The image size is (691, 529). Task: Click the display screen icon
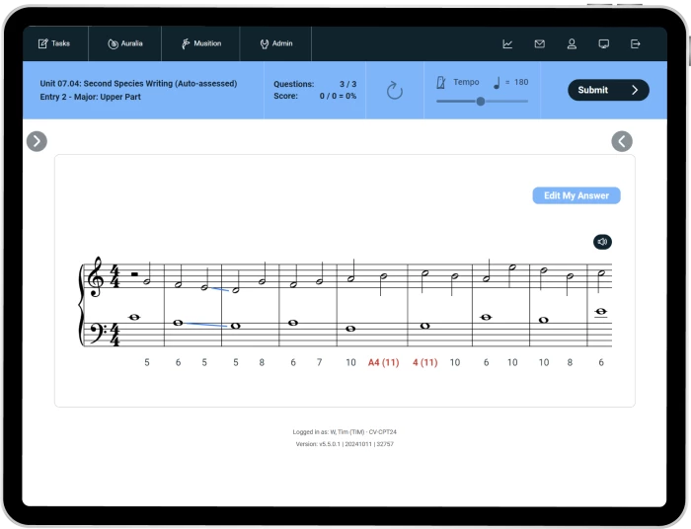point(603,43)
